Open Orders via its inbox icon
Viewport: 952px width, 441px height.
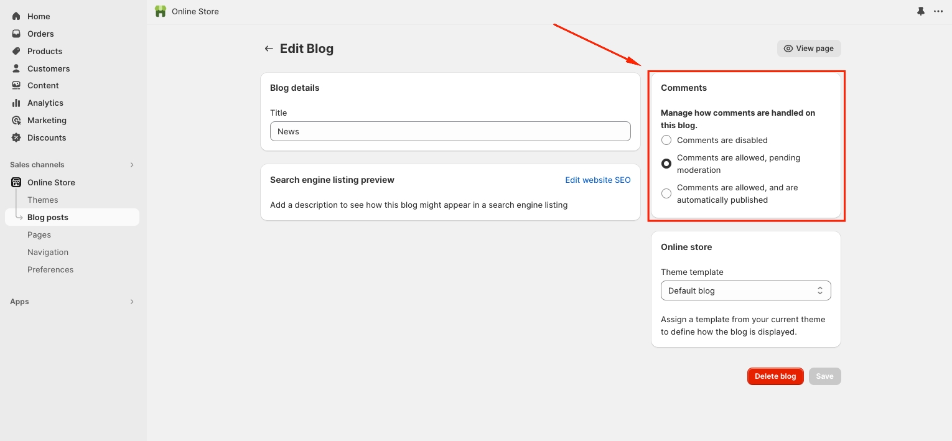pos(16,34)
